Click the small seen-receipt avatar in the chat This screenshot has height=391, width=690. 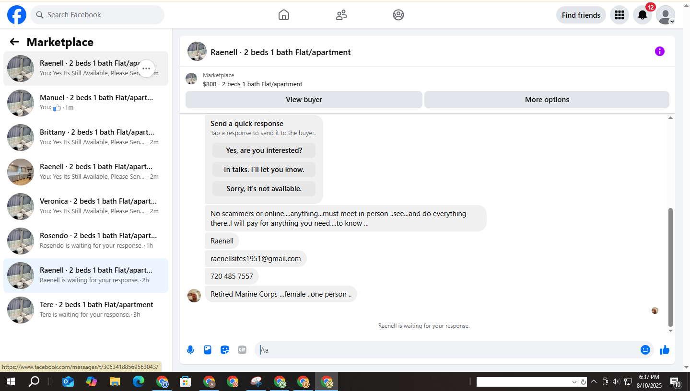point(655,310)
